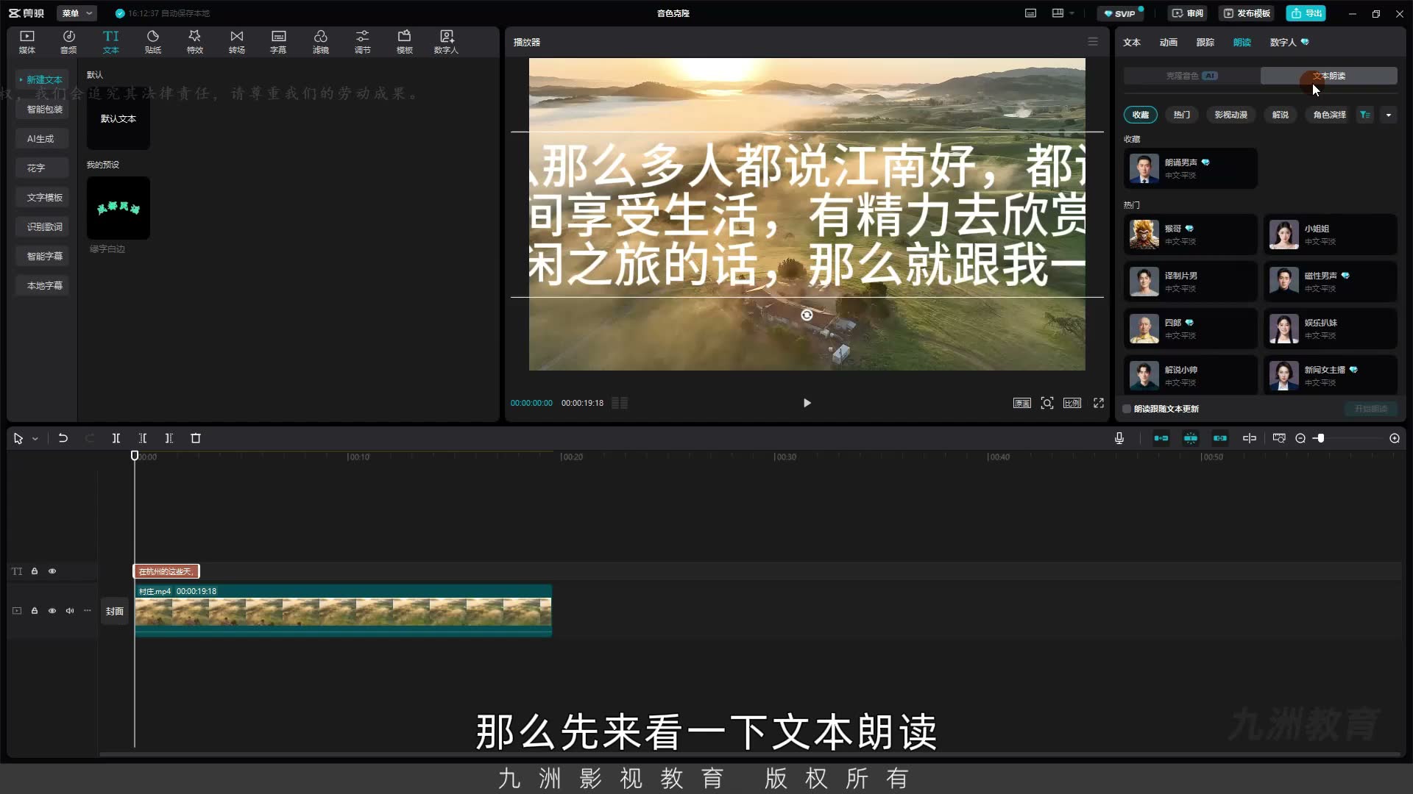Select the 影视动漫 voice category
The image size is (1413, 794).
click(1231, 115)
